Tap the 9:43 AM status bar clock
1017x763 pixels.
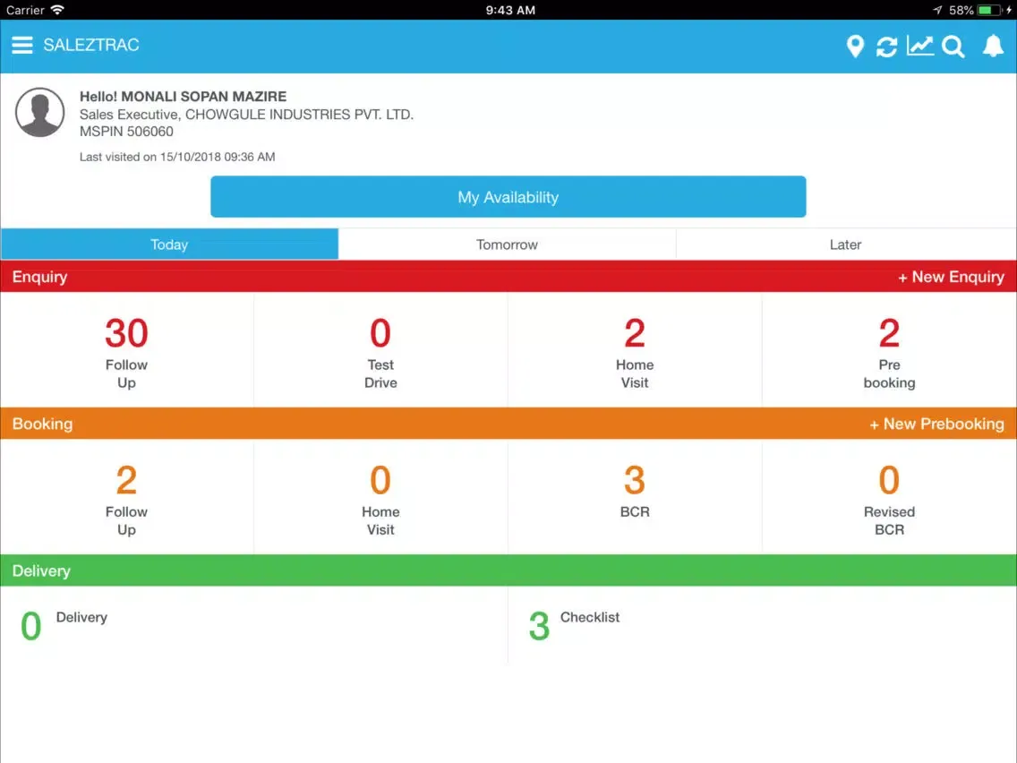pos(510,10)
